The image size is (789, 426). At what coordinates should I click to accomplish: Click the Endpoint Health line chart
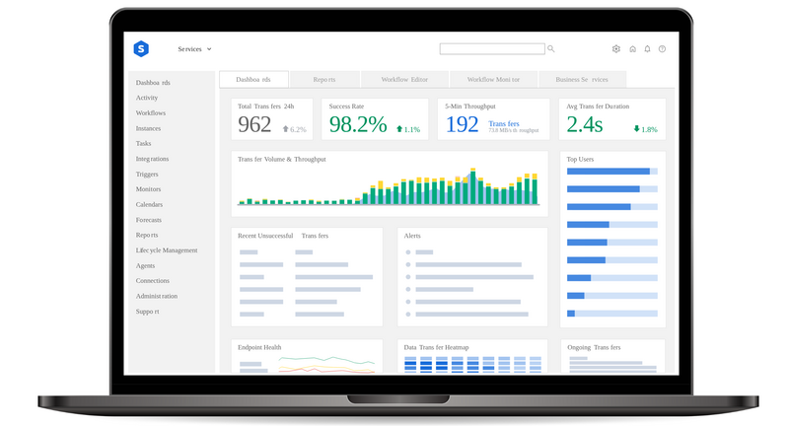pos(326,365)
